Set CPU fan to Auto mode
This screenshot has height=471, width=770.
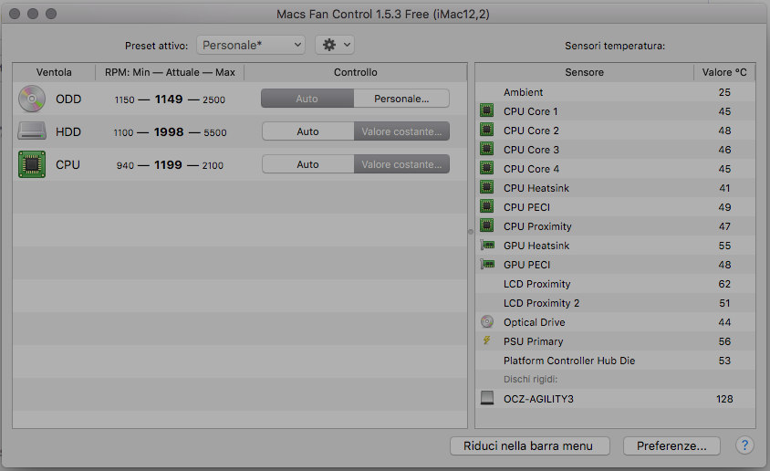point(307,164)
